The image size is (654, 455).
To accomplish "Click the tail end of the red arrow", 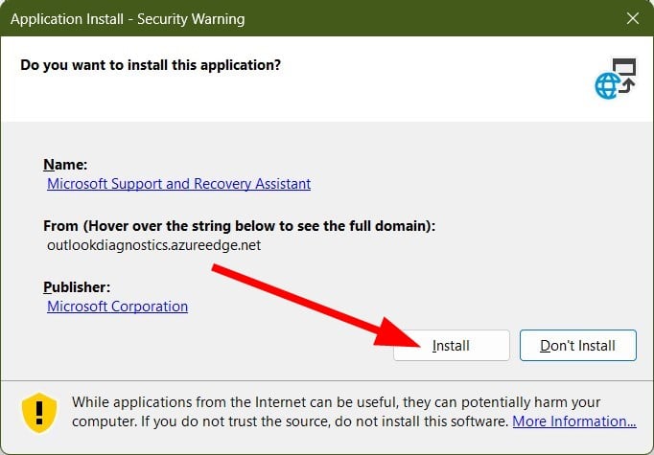I will tap(217, 272).
